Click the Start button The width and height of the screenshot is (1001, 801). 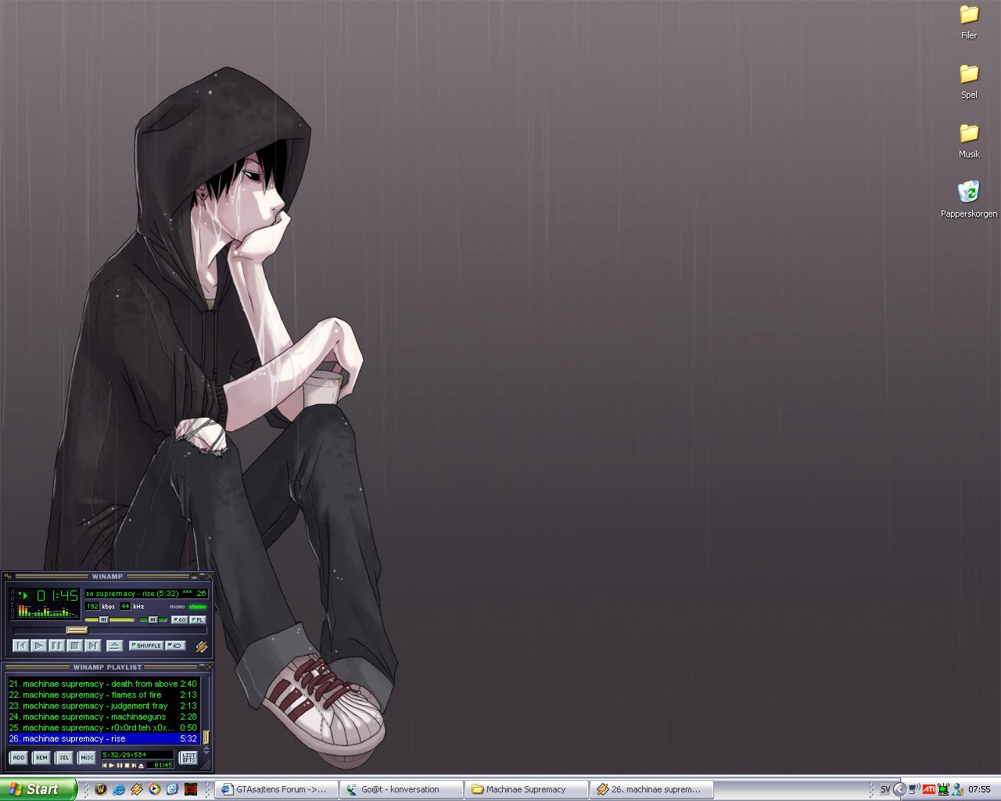pyautogui.click(x=38, y=789)
